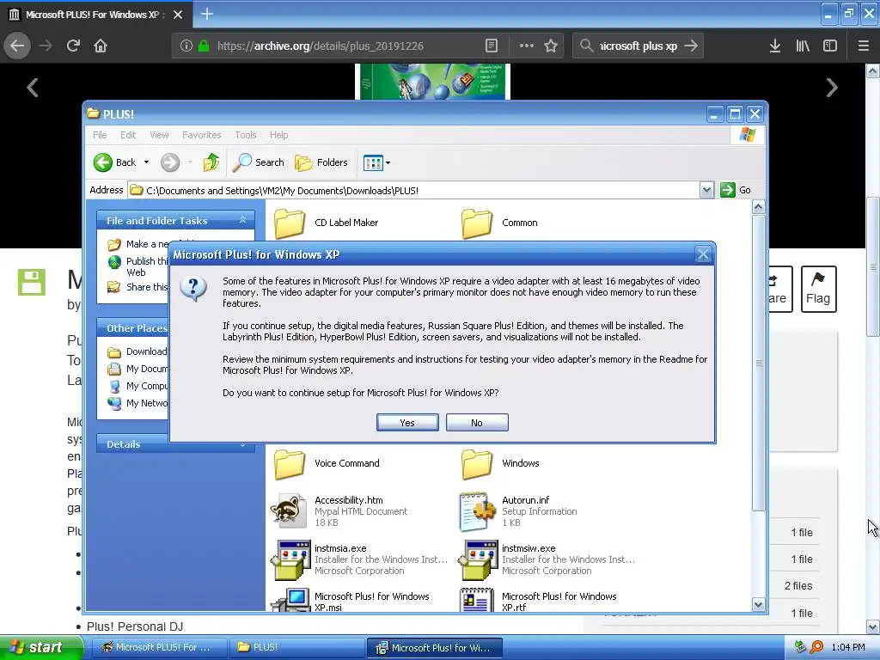The width and height of the screenshot is (880, 660).
Task: Open Explorer Back history dropdown arrow
Action: point(146,162)
